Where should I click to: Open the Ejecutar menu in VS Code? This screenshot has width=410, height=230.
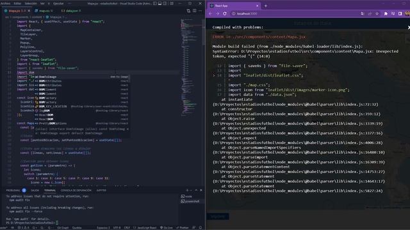58,3
